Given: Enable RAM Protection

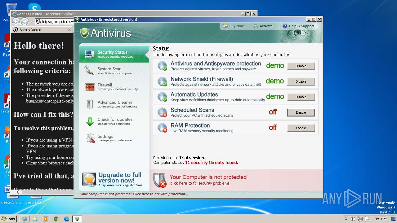Looking at the screenshot, I should point(301,128).
